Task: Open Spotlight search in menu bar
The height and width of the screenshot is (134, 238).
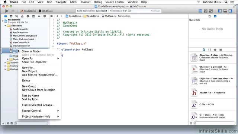Action: tap(226, 2)
